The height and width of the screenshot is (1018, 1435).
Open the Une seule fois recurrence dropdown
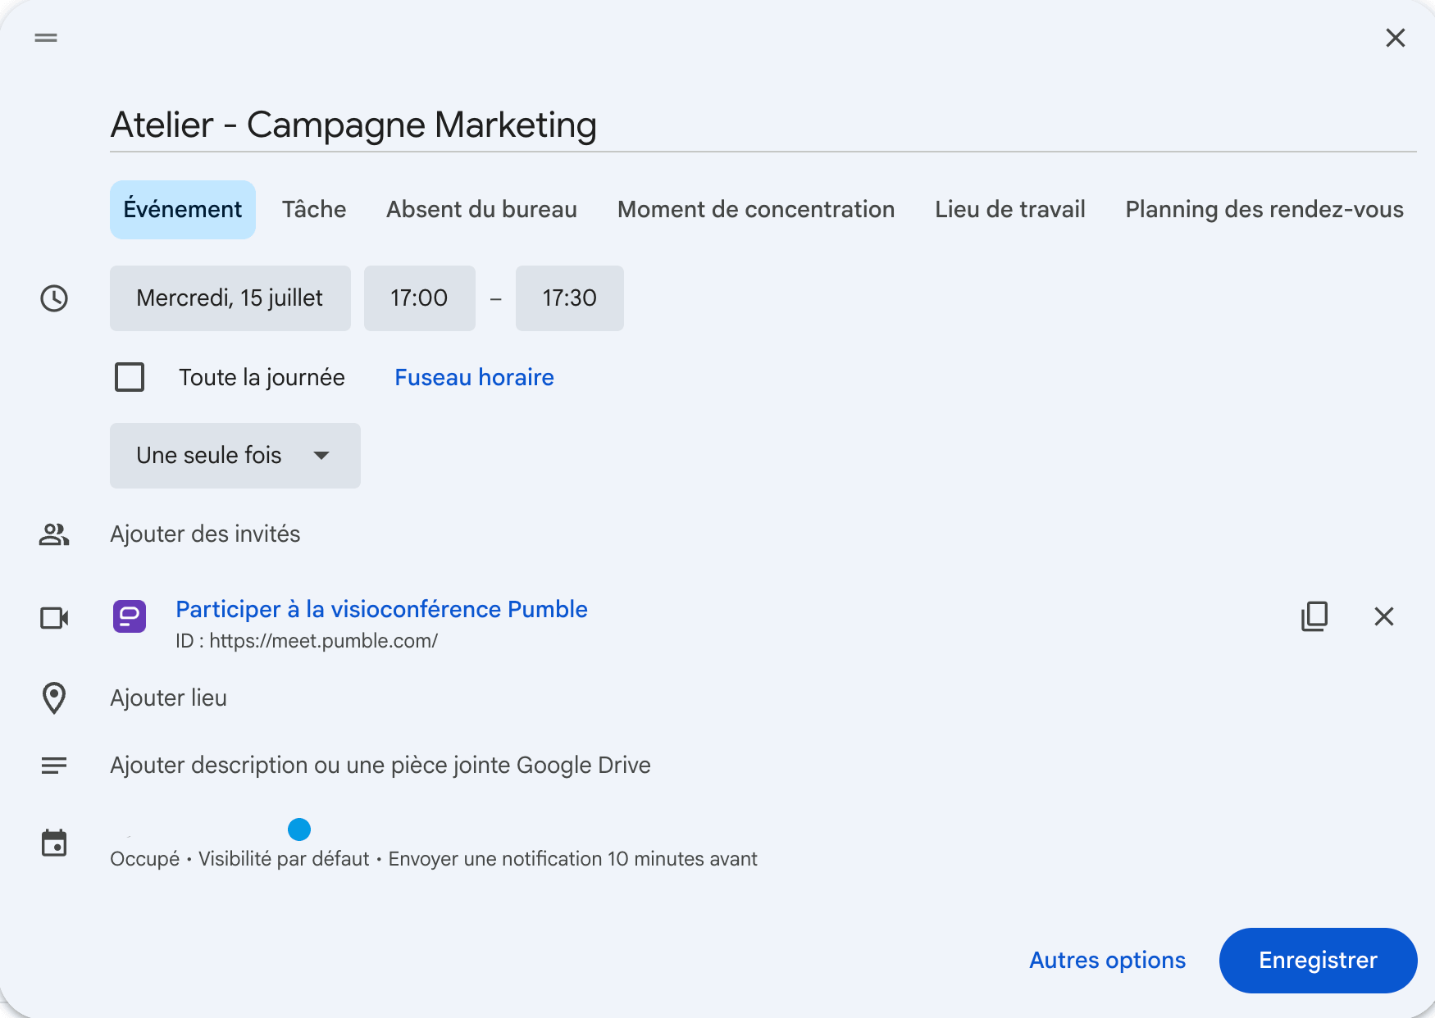(x=235, y=456)
